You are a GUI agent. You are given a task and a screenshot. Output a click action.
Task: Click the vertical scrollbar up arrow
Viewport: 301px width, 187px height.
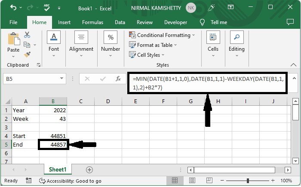[296, 101]
